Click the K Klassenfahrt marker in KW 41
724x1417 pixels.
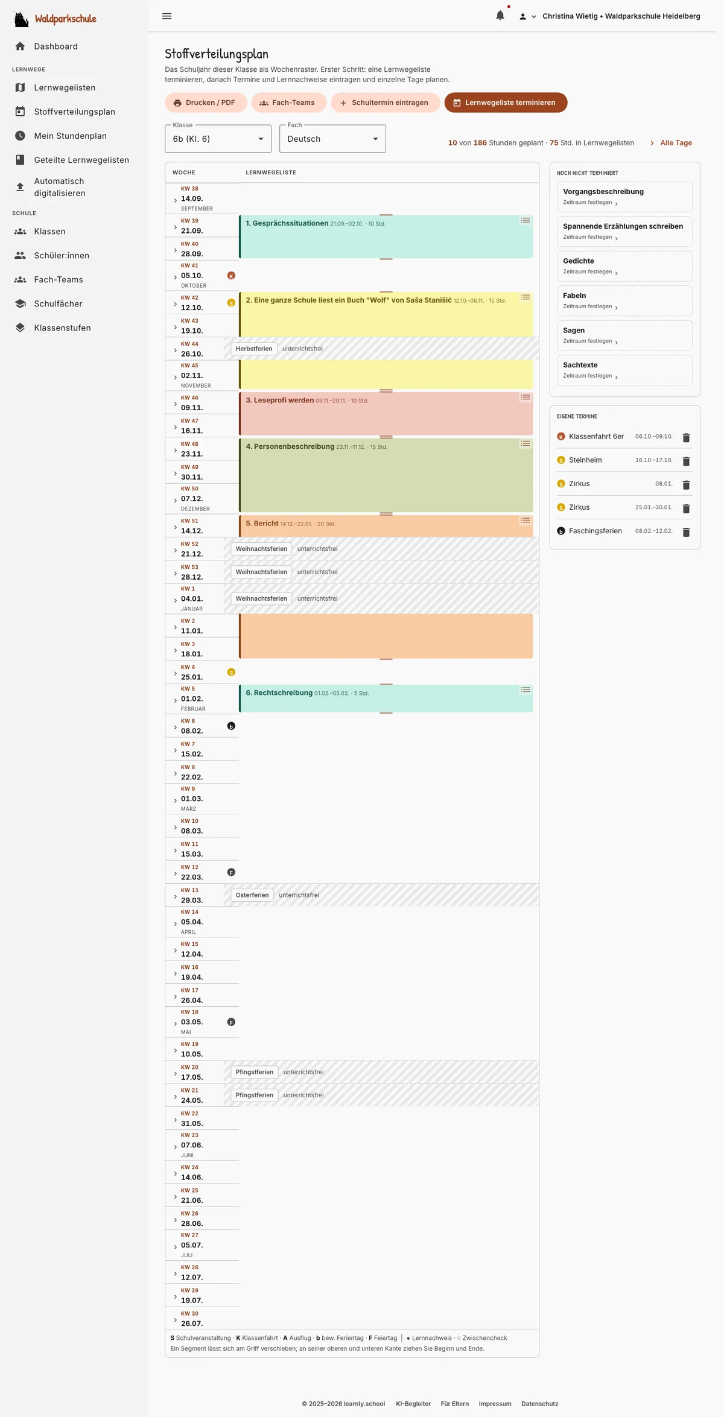pos(231,276)
